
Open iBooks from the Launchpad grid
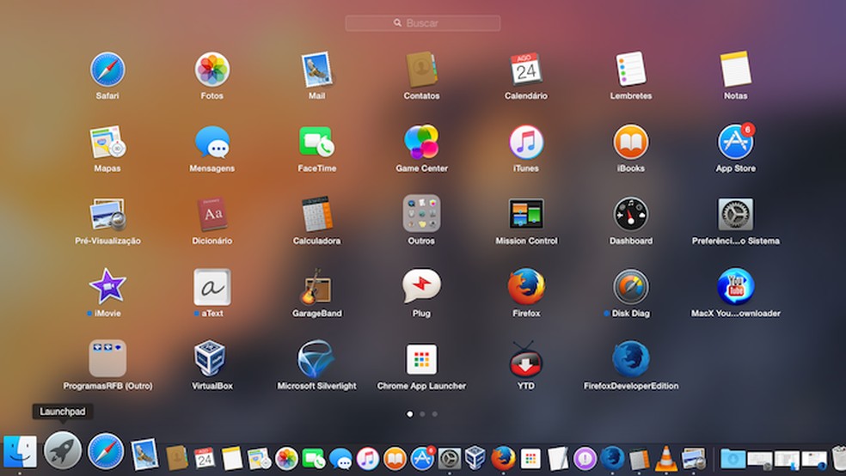point(631,143)
